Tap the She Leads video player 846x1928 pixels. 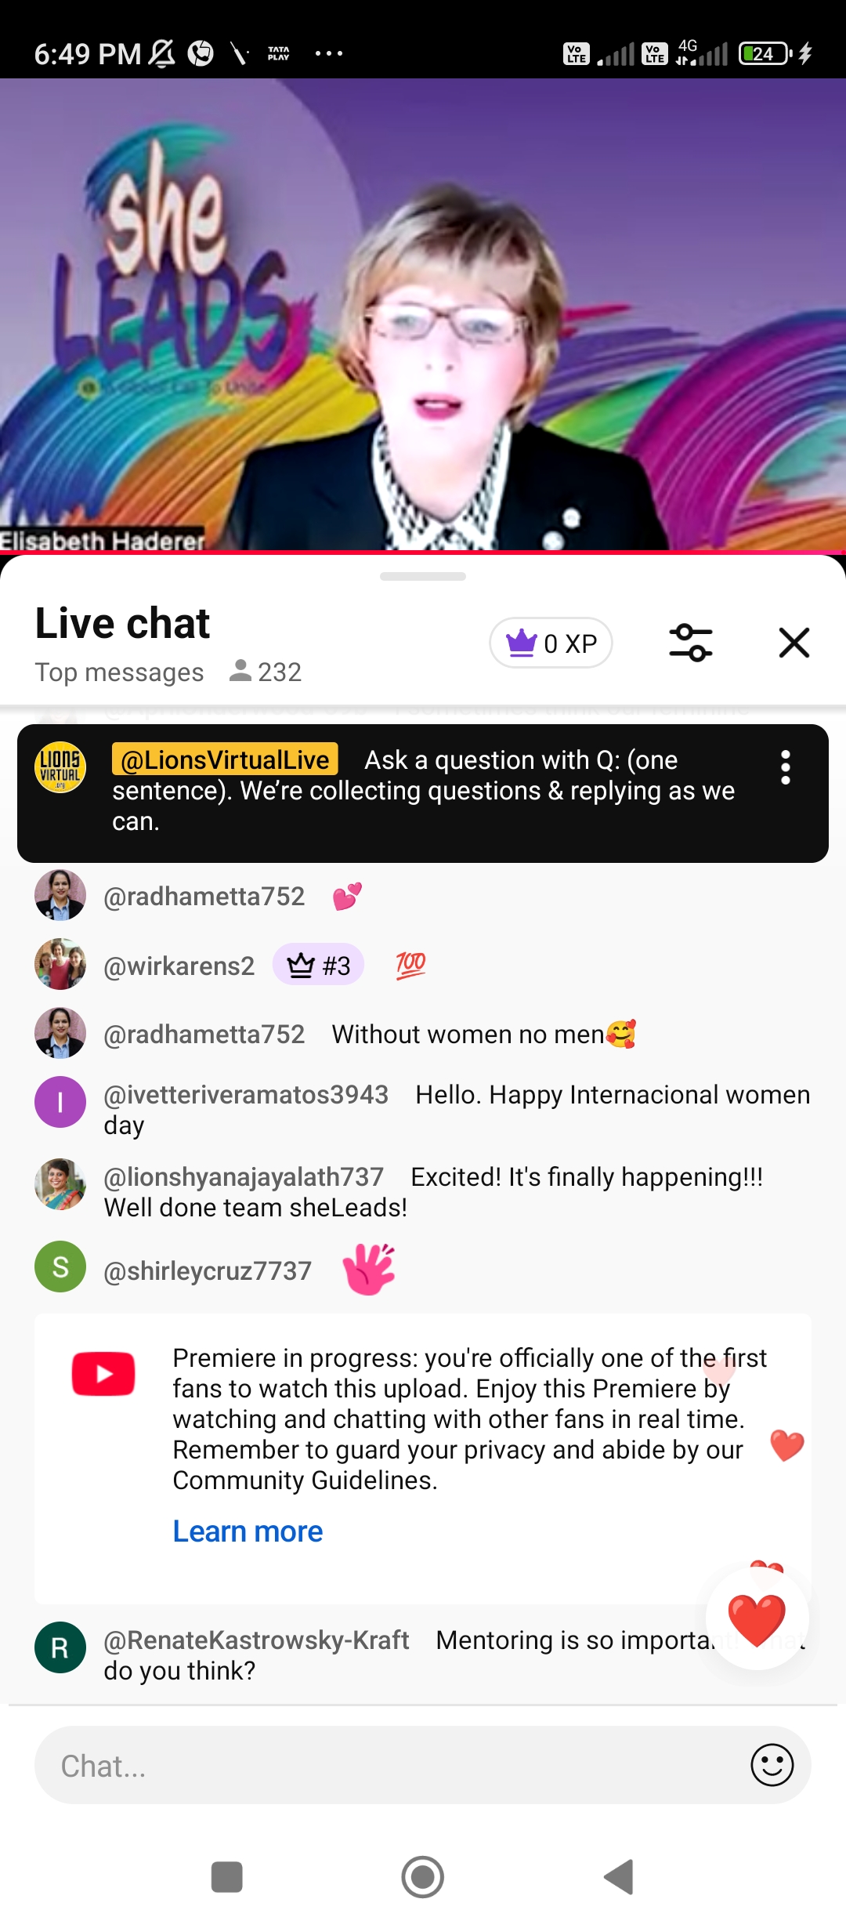click(423, 313)
